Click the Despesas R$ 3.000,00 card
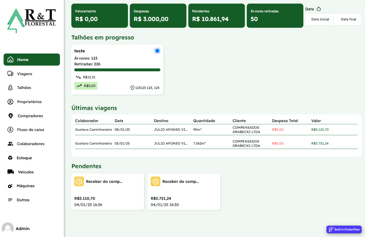 [158, 16]
